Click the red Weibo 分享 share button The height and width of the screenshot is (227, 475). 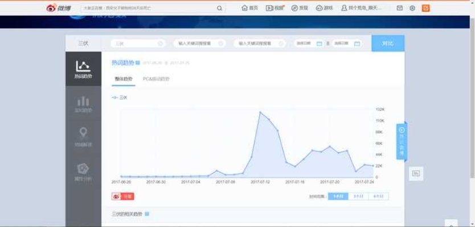[x=122, y=196]
